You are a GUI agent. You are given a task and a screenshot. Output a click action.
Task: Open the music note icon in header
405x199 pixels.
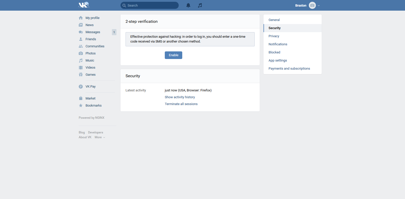tap(200, 5)
